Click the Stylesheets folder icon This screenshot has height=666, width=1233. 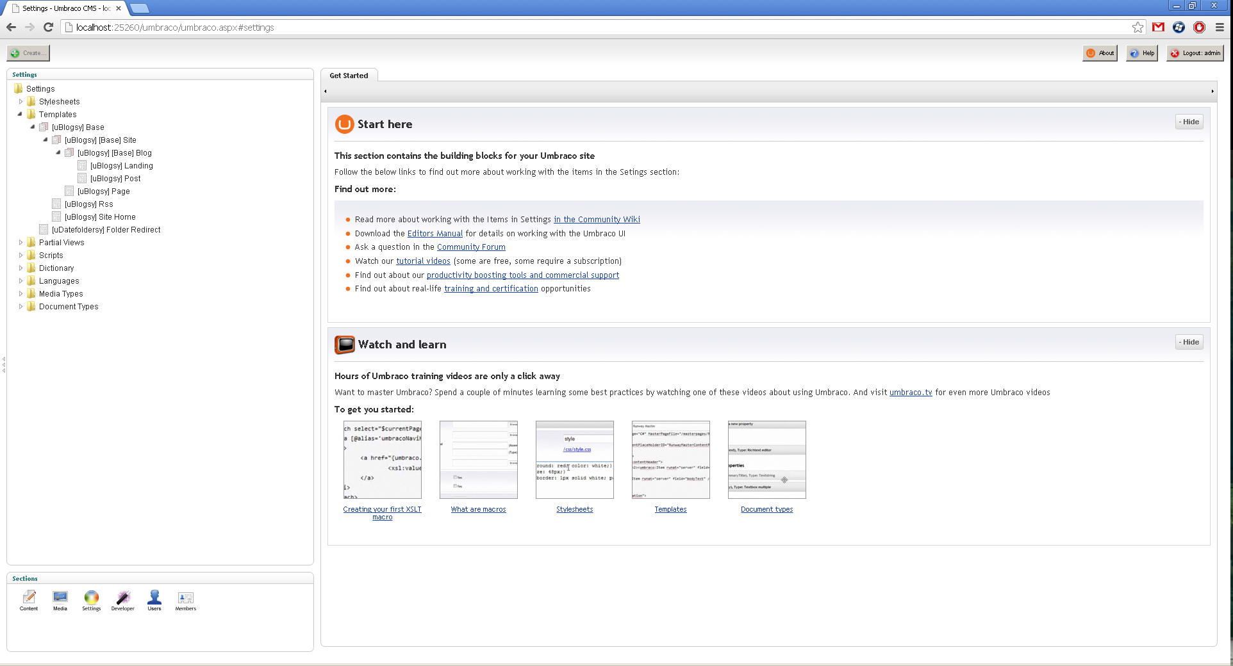tap(31, 101)
